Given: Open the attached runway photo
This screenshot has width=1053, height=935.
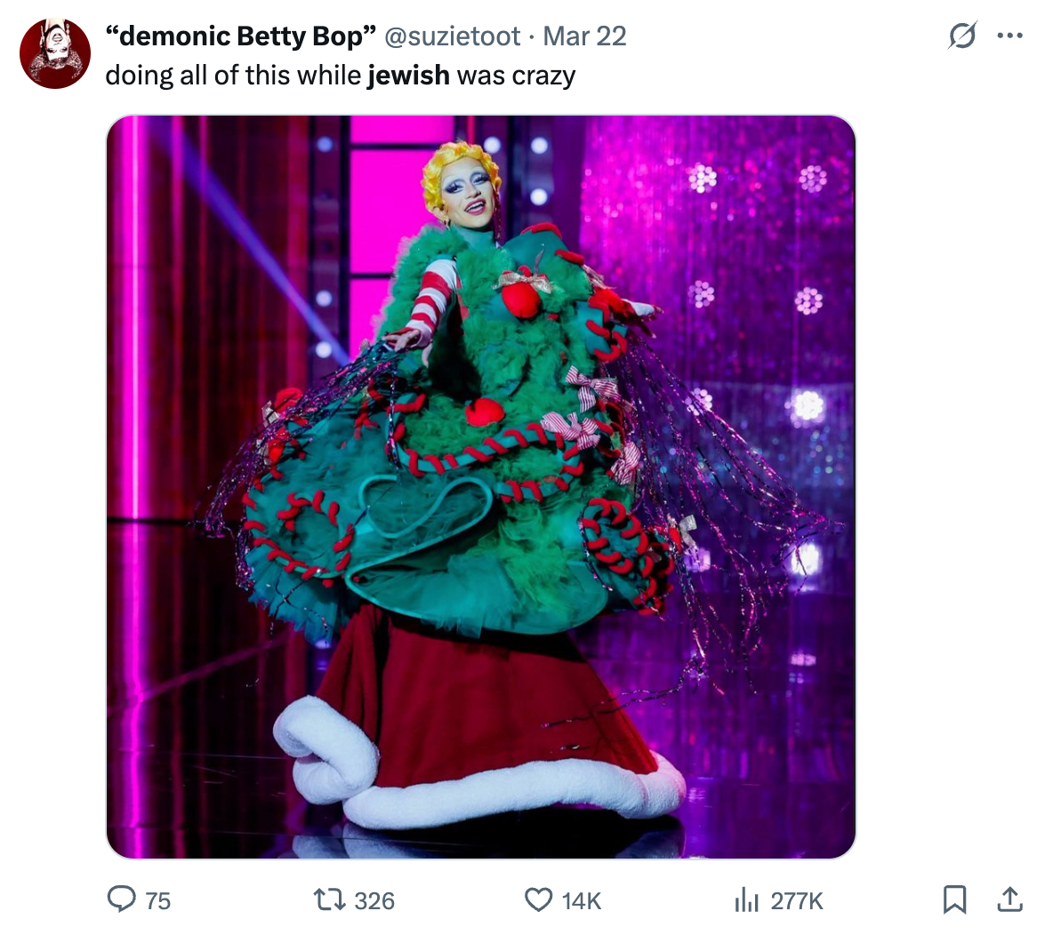Looking at the screenshot, I should pyautogui.click(x=481, y=487).
